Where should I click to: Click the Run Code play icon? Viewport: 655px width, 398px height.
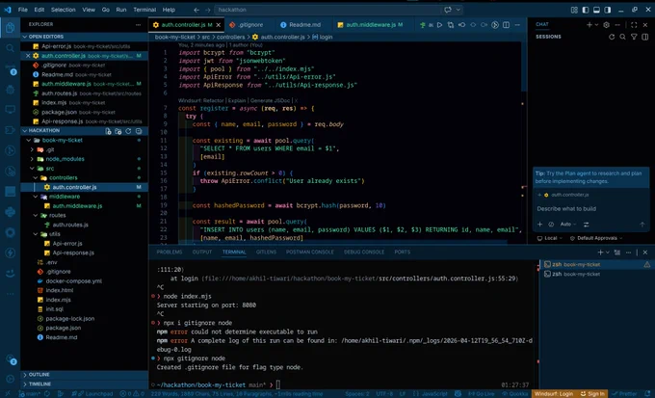439,25
